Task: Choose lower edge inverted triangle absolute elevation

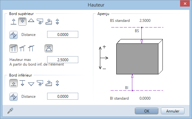Action: [x=31, y=84]
